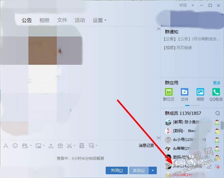Open the emoji smiley picker
The height and width of the screenshot is (178, 224).
[x=15, y=146]
